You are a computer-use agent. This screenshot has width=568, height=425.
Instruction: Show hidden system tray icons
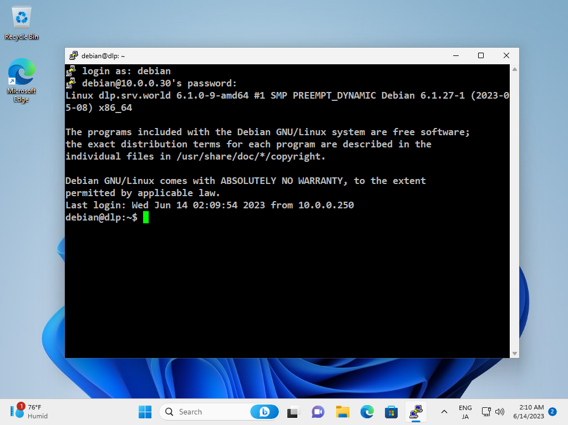point(444,412)
